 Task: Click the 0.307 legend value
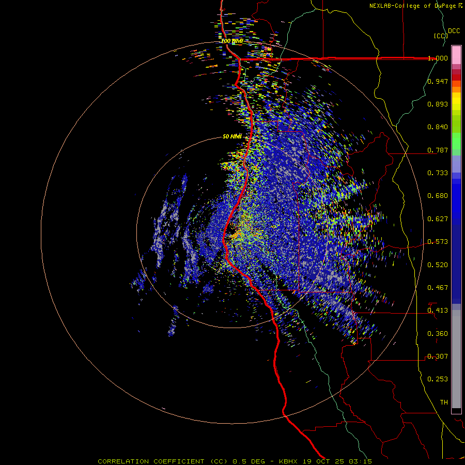tap(438, 357)
